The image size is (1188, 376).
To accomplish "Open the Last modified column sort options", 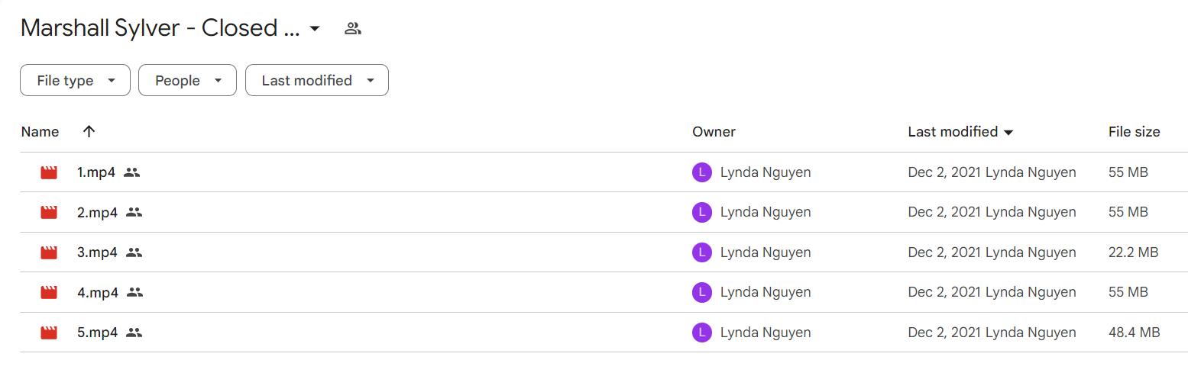I will (x=960, y=131).
